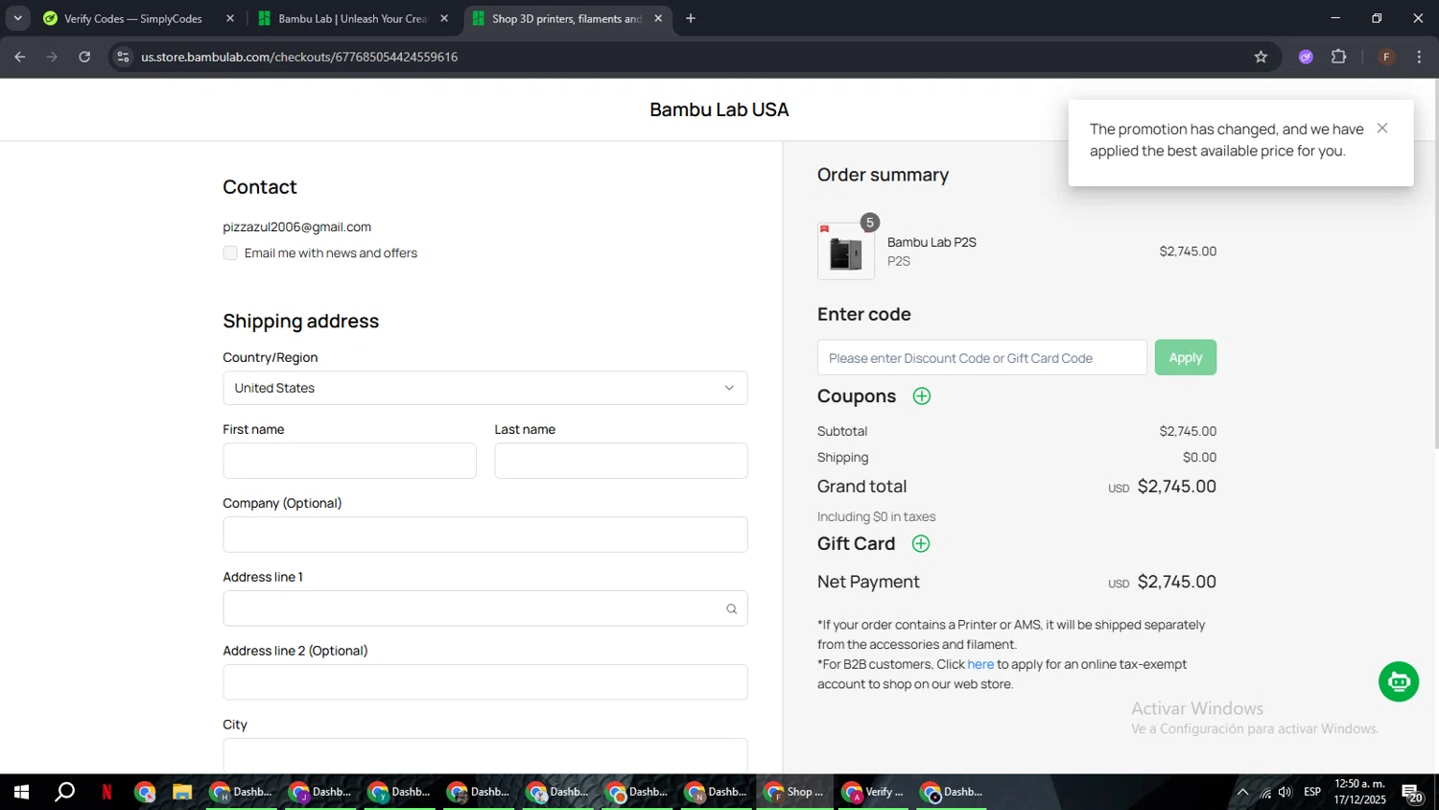
Task: Expand Coupons with the plus icon
Action: [x=922, y=396]
